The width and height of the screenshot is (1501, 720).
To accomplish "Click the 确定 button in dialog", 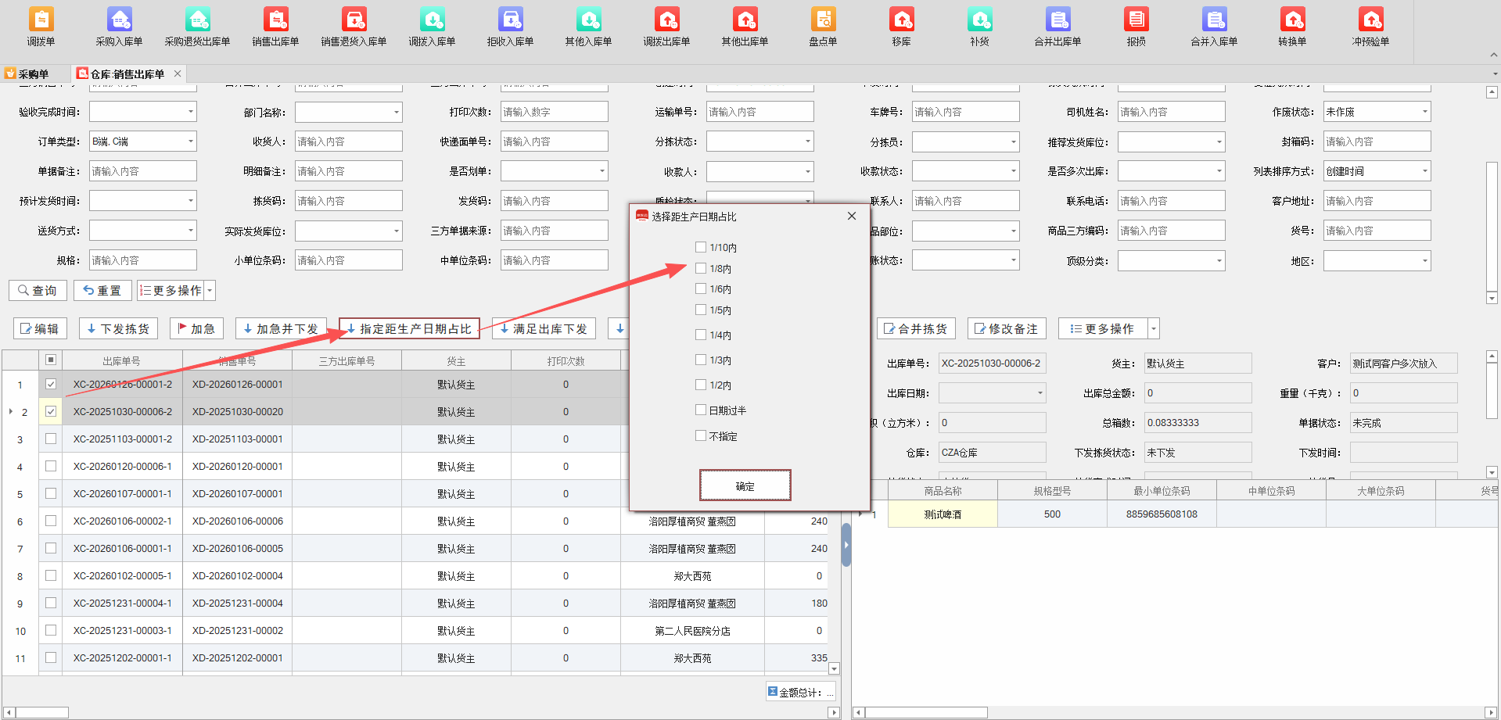I will pos(745,485).
